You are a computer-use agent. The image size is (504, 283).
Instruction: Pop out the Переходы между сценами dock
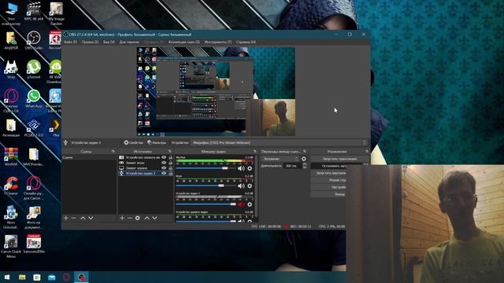[x=305, y=151]
